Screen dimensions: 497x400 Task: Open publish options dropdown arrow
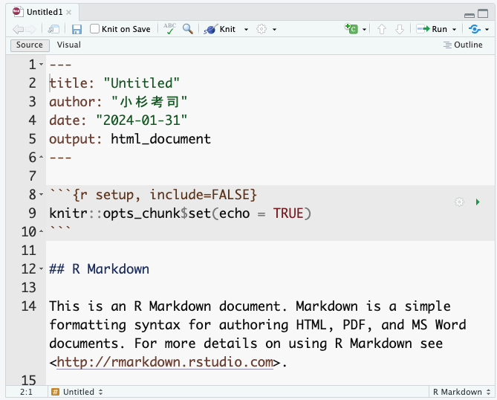[x=487, y=30]
